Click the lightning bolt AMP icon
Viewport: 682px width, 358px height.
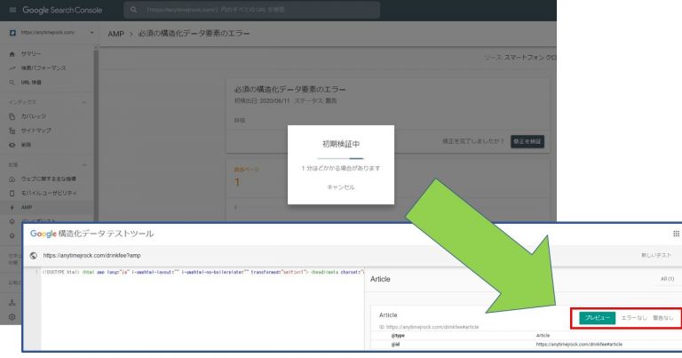tap(12, 208)
